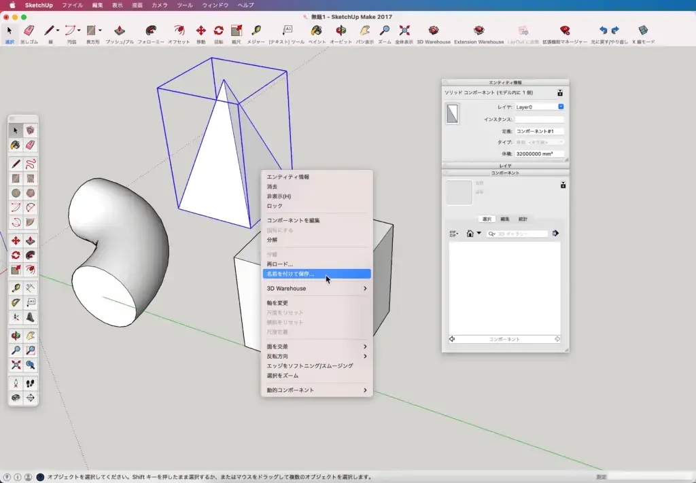The width and height of the screenshot is (696, 483).
Task: Activate the フォローミー tool in top toolbar
Action: pyautogui.click(x=151, y=30)
